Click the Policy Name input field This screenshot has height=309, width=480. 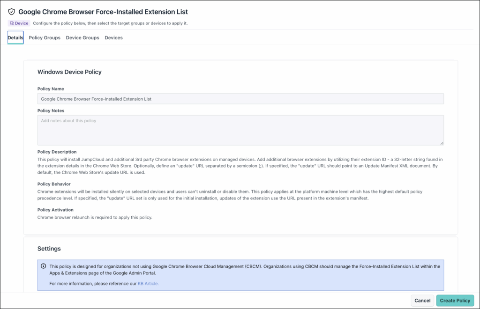(x=240, y=99)
